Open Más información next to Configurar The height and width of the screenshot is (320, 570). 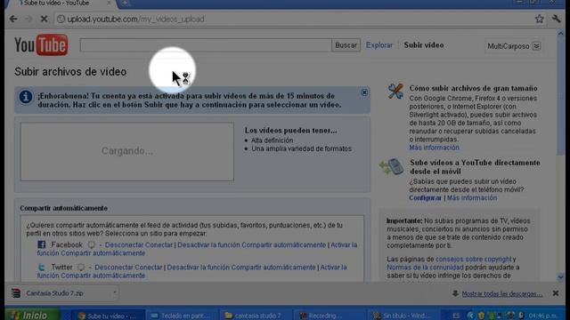[x=472, y=198]
